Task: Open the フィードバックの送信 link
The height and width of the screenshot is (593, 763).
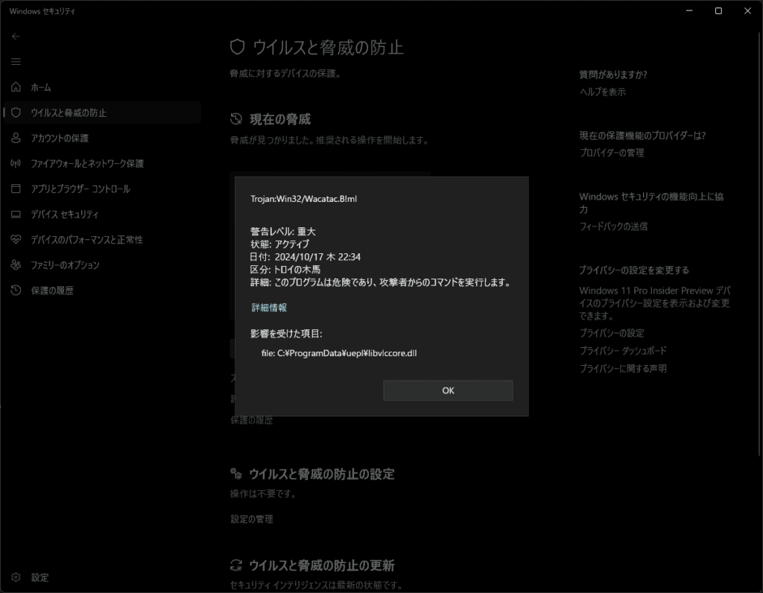Action: (x=613, y=226)
